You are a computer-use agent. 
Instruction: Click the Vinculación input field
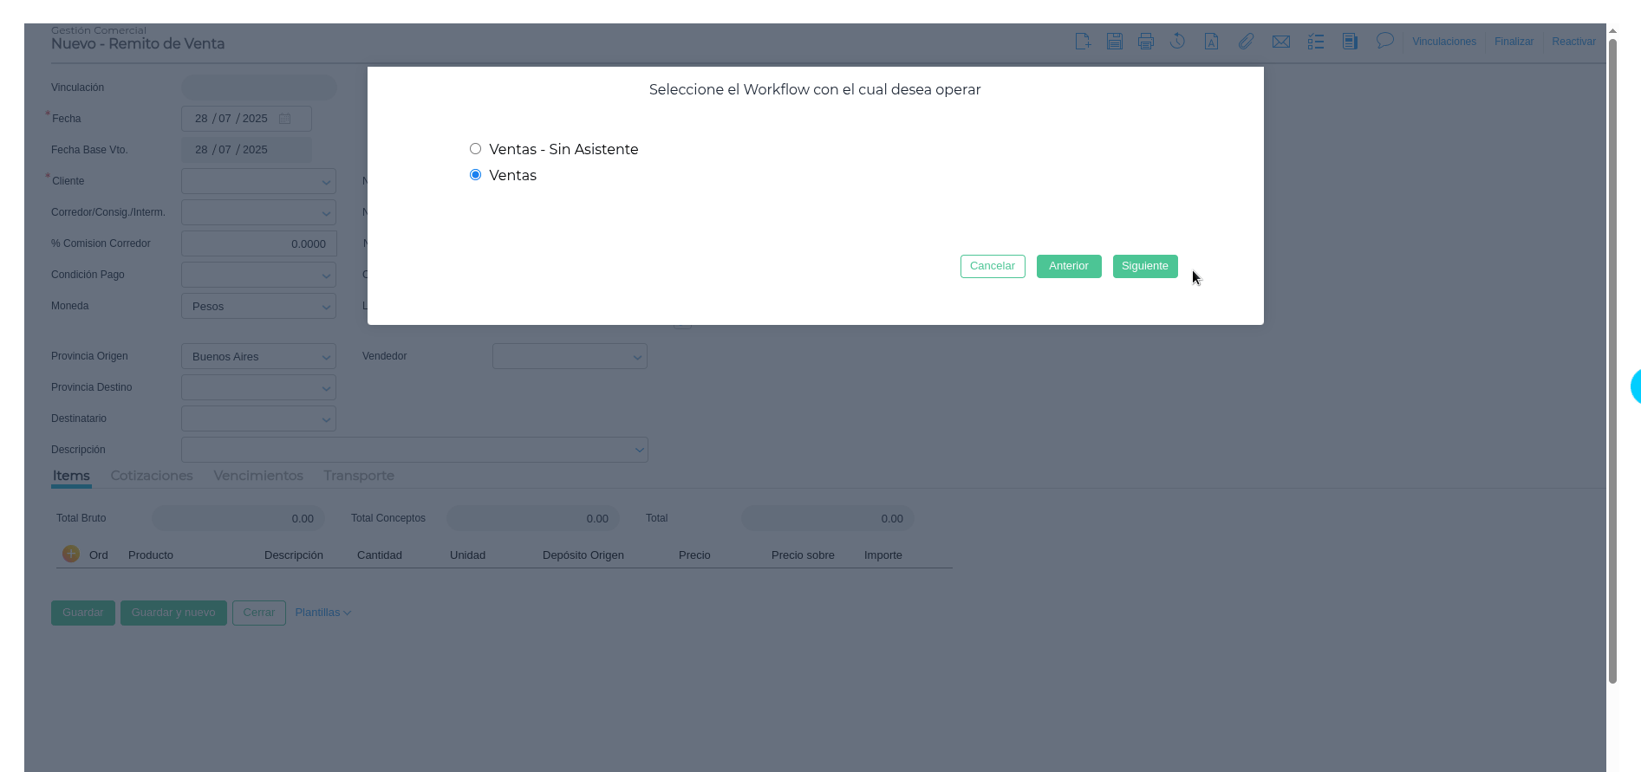point(258,88)
